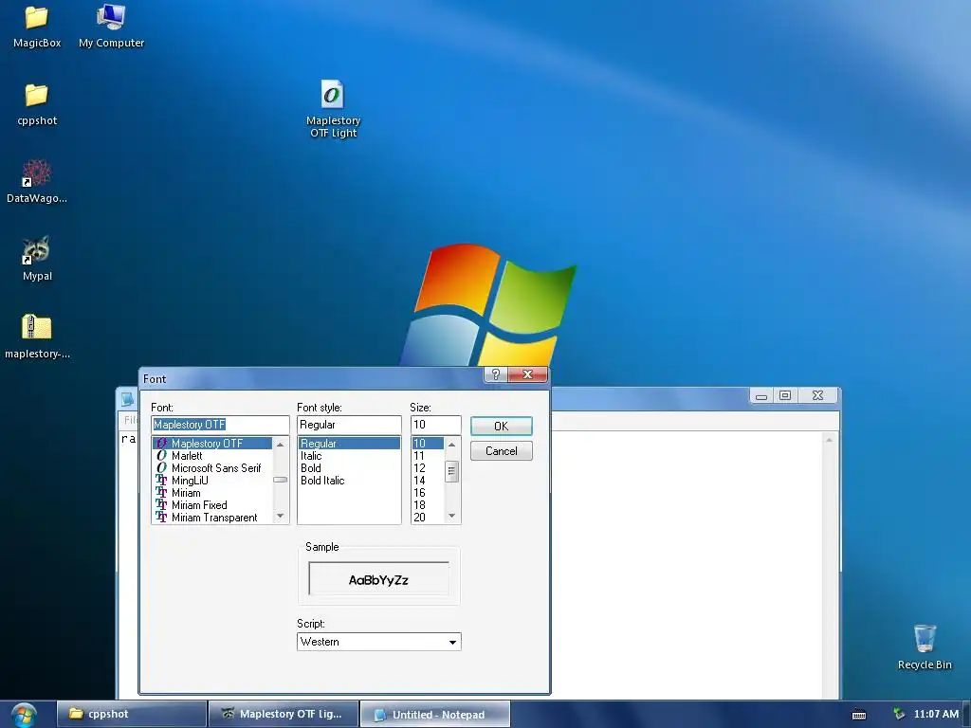The height and width of the screenshot is (728, 971).
Task: Select size 16 in the list
Action: coord(428,493)
